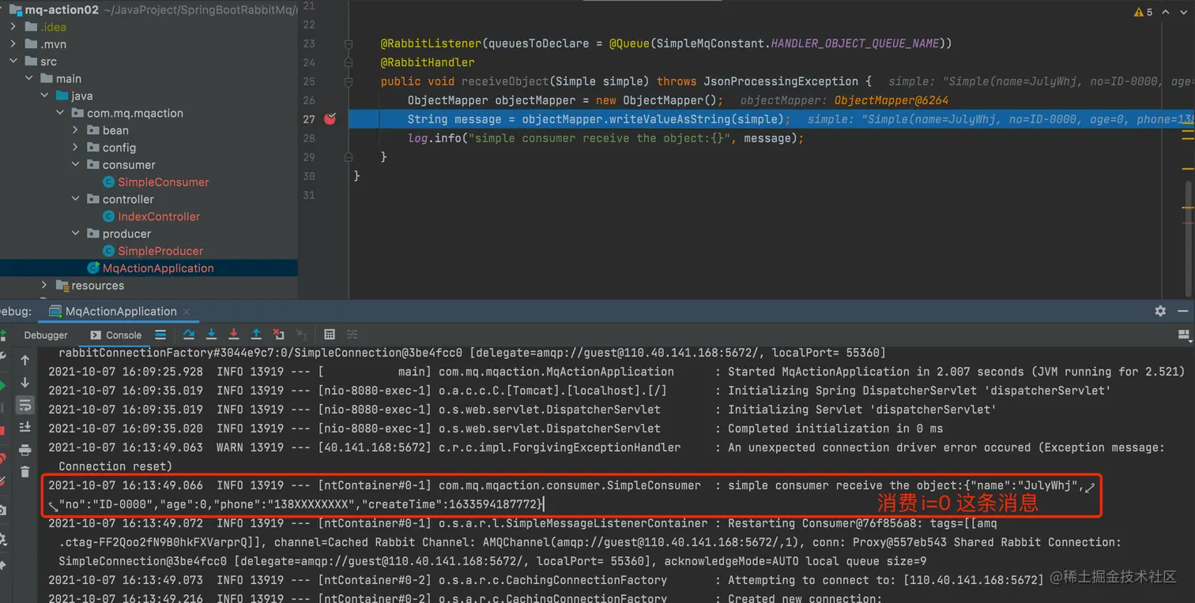
Task: Toggle the Soft-Wrap console button
Action: [25, 405]
